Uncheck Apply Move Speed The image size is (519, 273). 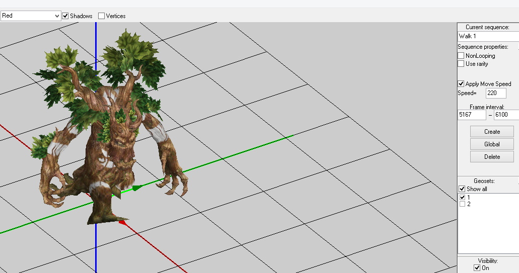[461, 83]
